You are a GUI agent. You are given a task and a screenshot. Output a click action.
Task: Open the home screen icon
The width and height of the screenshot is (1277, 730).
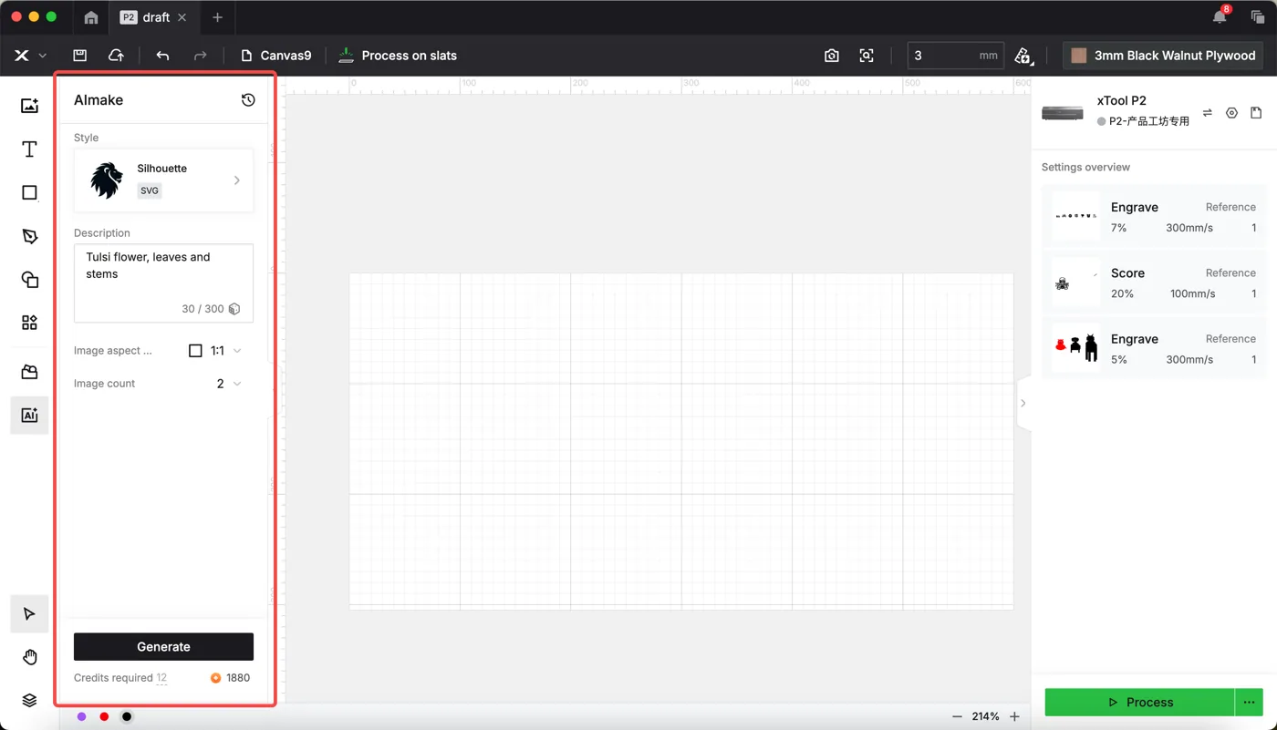91,17
